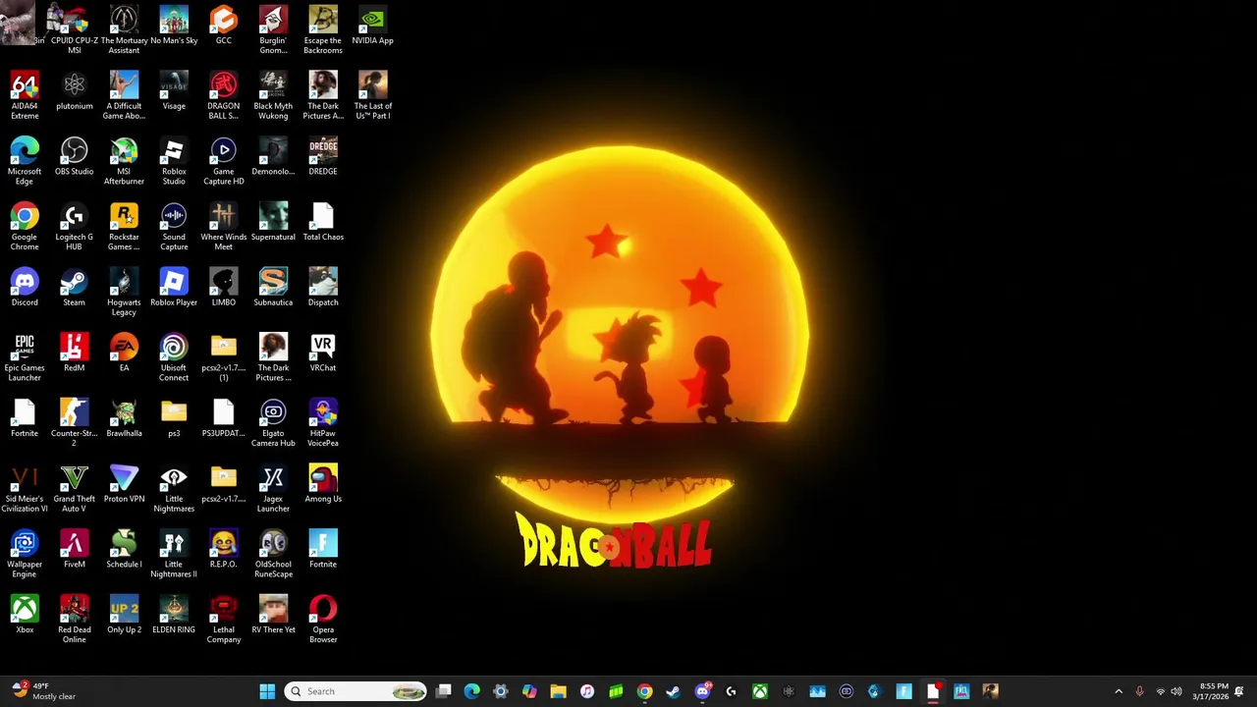Select the Only Up 2 icon
This screenshot has width=1257, height=707.
pyautogui.click(x=124, y=616)
